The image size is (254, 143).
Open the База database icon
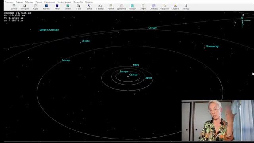[x=79, y=7]
